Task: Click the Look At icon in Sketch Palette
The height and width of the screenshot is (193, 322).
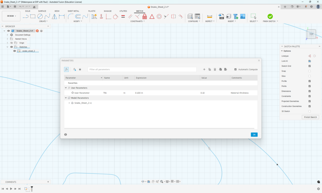Action: tap(309, 61)
